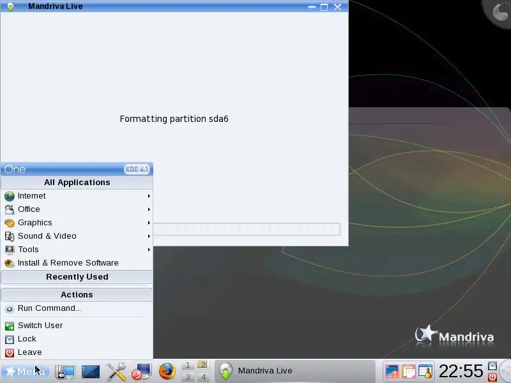Click the formatting progress bar
This screenshot has height=383, width=511.
(247, 229)
